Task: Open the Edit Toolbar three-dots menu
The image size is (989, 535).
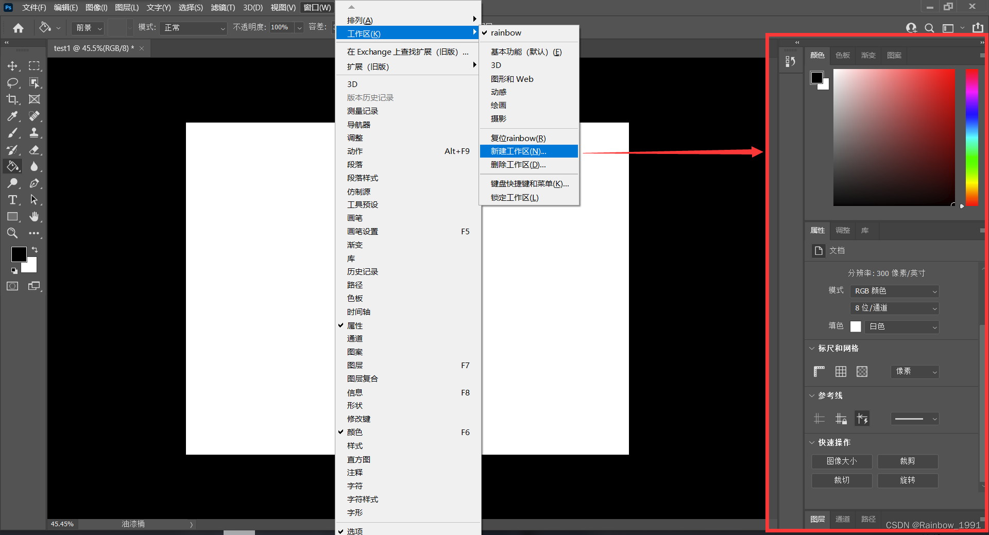Action: pyautogui.click(x=34, y=233)
